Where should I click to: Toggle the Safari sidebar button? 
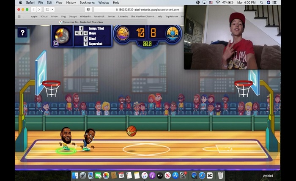point(47,9)
